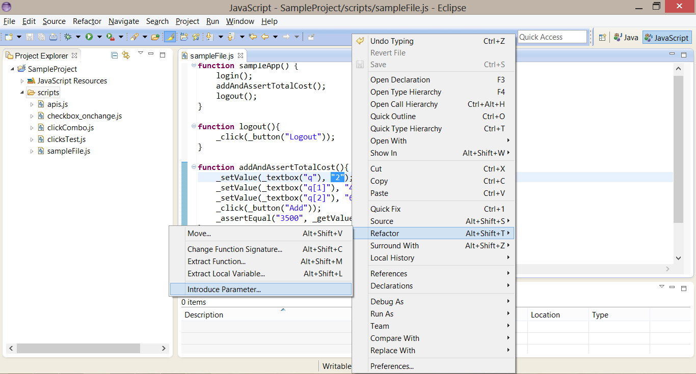Collapse All items in Project Explorer

pos(114,55)
